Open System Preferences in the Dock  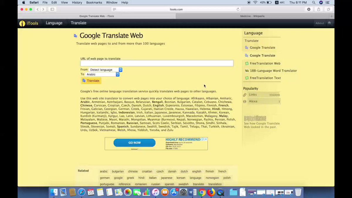pyautogui.click(x=183, y=192)
